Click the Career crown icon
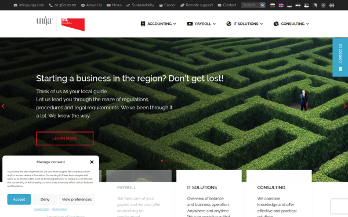Image resolution: width=348 pixels, height=217 pixels. pyautogui.click(x=161, y=5)
